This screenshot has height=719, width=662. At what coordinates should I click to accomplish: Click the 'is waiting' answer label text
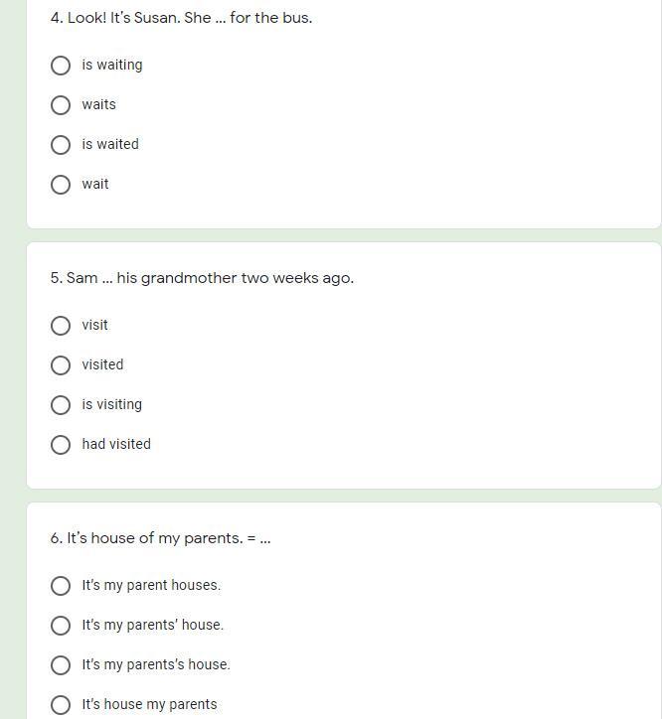click(x=112, y=66)
